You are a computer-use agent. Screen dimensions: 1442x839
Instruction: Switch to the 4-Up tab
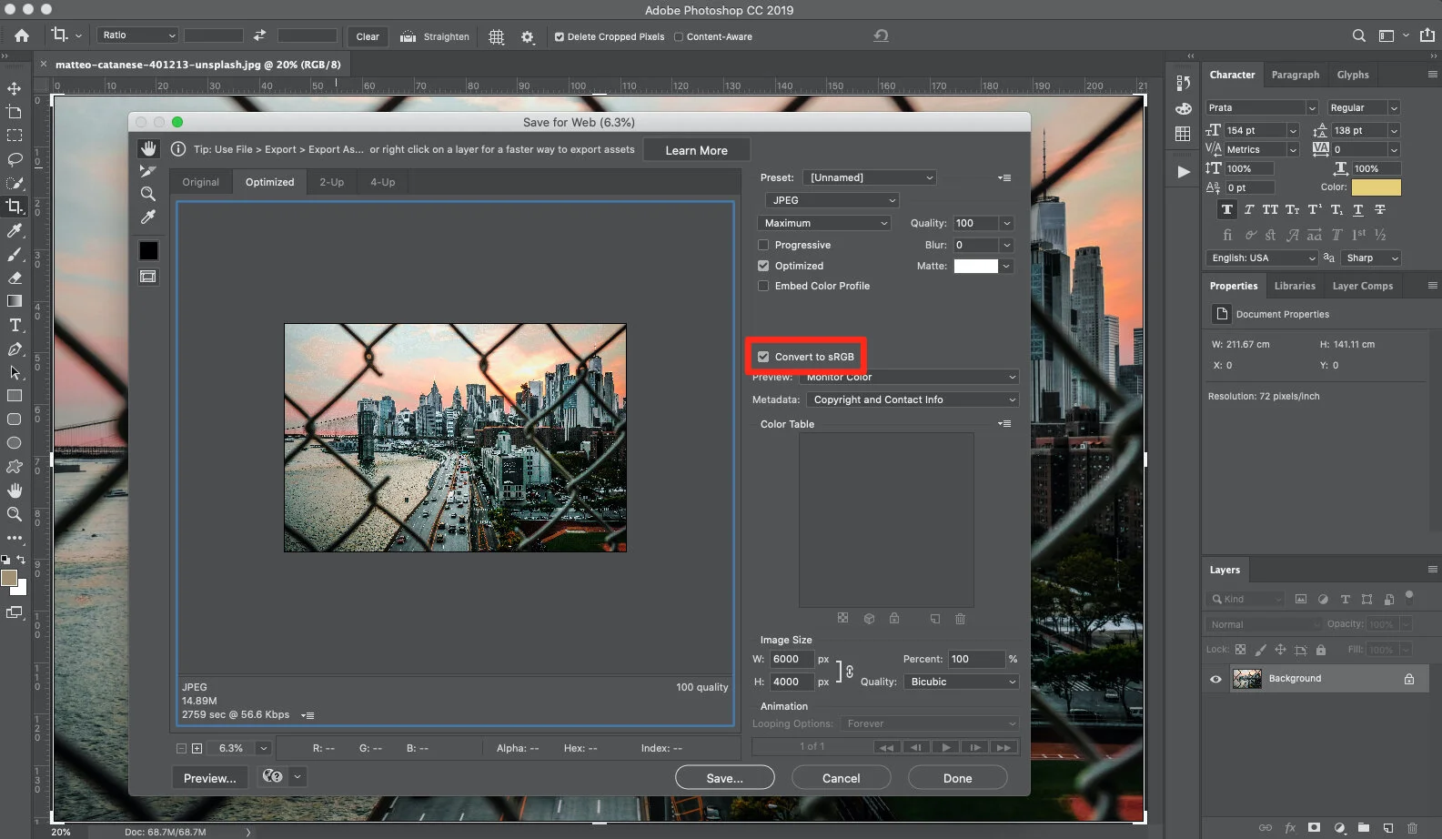[382, 182]
